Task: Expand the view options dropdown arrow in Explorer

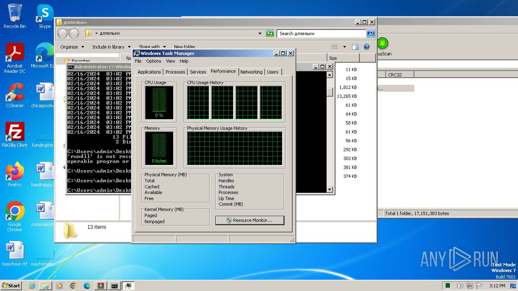Action: (344, 47)
